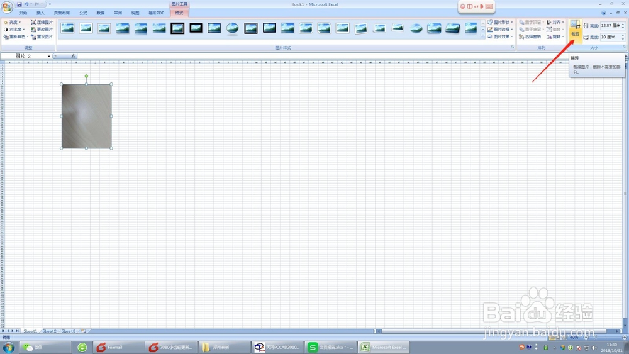629x354 pixels.
Task: Click the Excel Help question mark icon
Action: pyautogui.click(x=603, y=13)
